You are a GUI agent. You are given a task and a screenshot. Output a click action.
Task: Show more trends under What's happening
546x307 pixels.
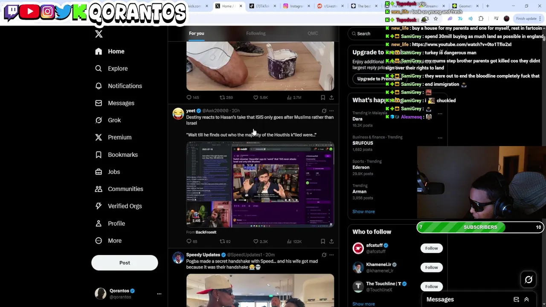tap(363, 211)
